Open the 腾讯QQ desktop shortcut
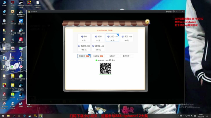Image resolution: width=211 pixels, height=118 pixels. point(29,105)
